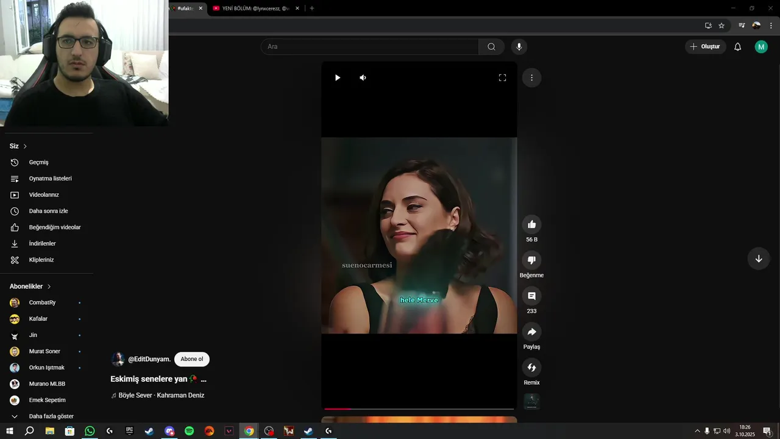
Task: Run the search with the magnifier button
Action: pyautogui.click(x=491, y=46)
